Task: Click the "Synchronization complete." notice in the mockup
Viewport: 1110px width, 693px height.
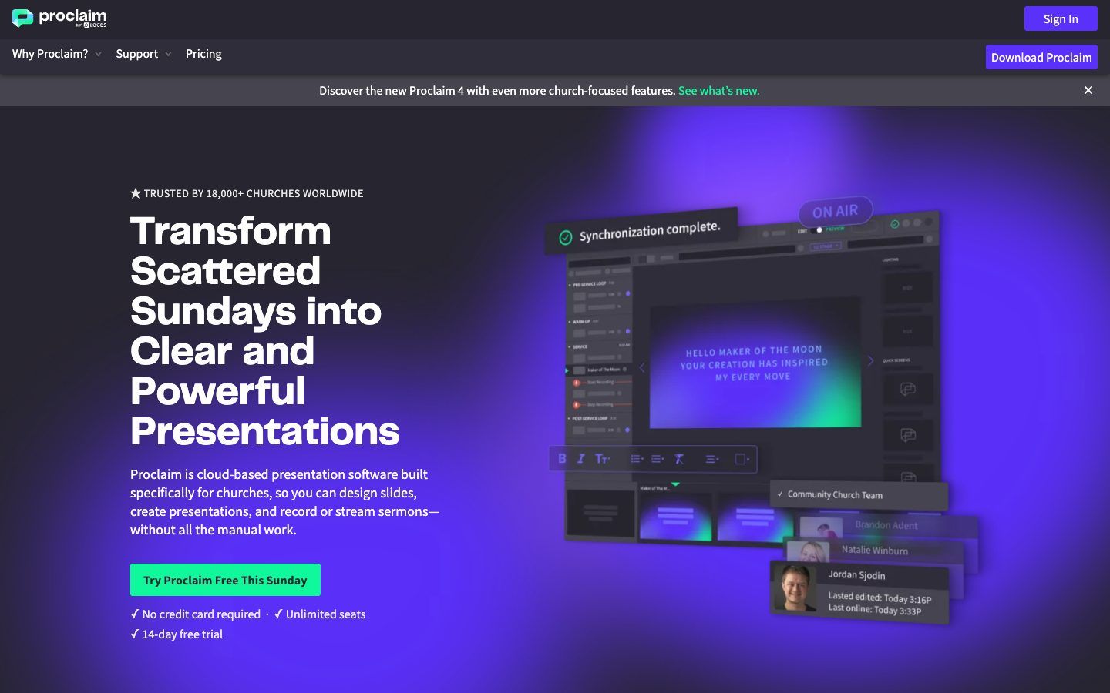Action: [x=641, y=230]
